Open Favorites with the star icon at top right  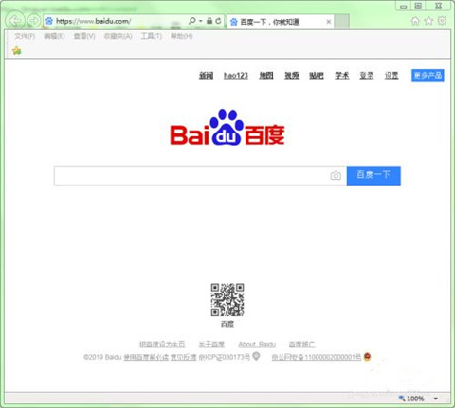click(428, 21)
